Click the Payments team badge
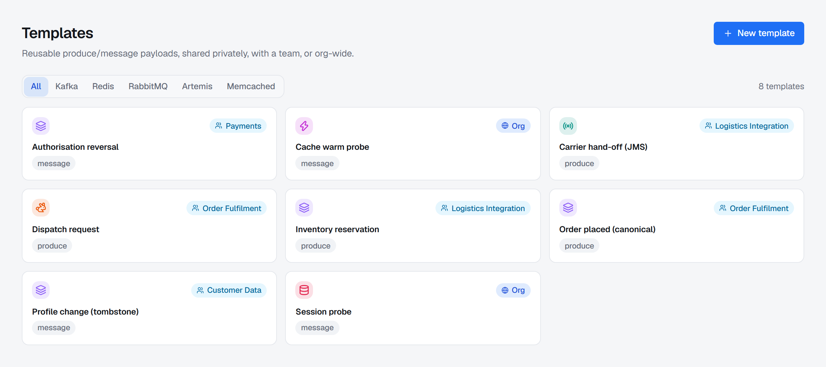826x367 pixels. pos(238,126)
